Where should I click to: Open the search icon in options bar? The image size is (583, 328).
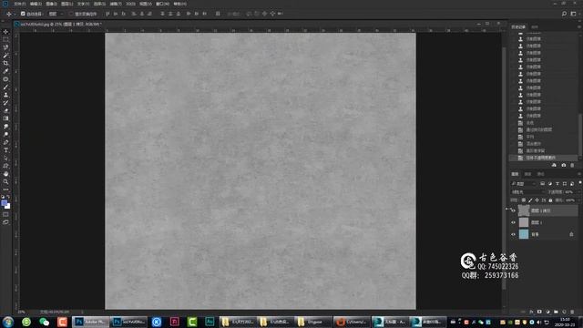564,14
